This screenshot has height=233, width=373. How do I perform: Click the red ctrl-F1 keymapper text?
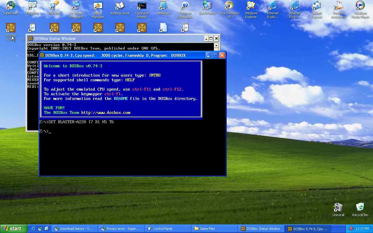112,94
